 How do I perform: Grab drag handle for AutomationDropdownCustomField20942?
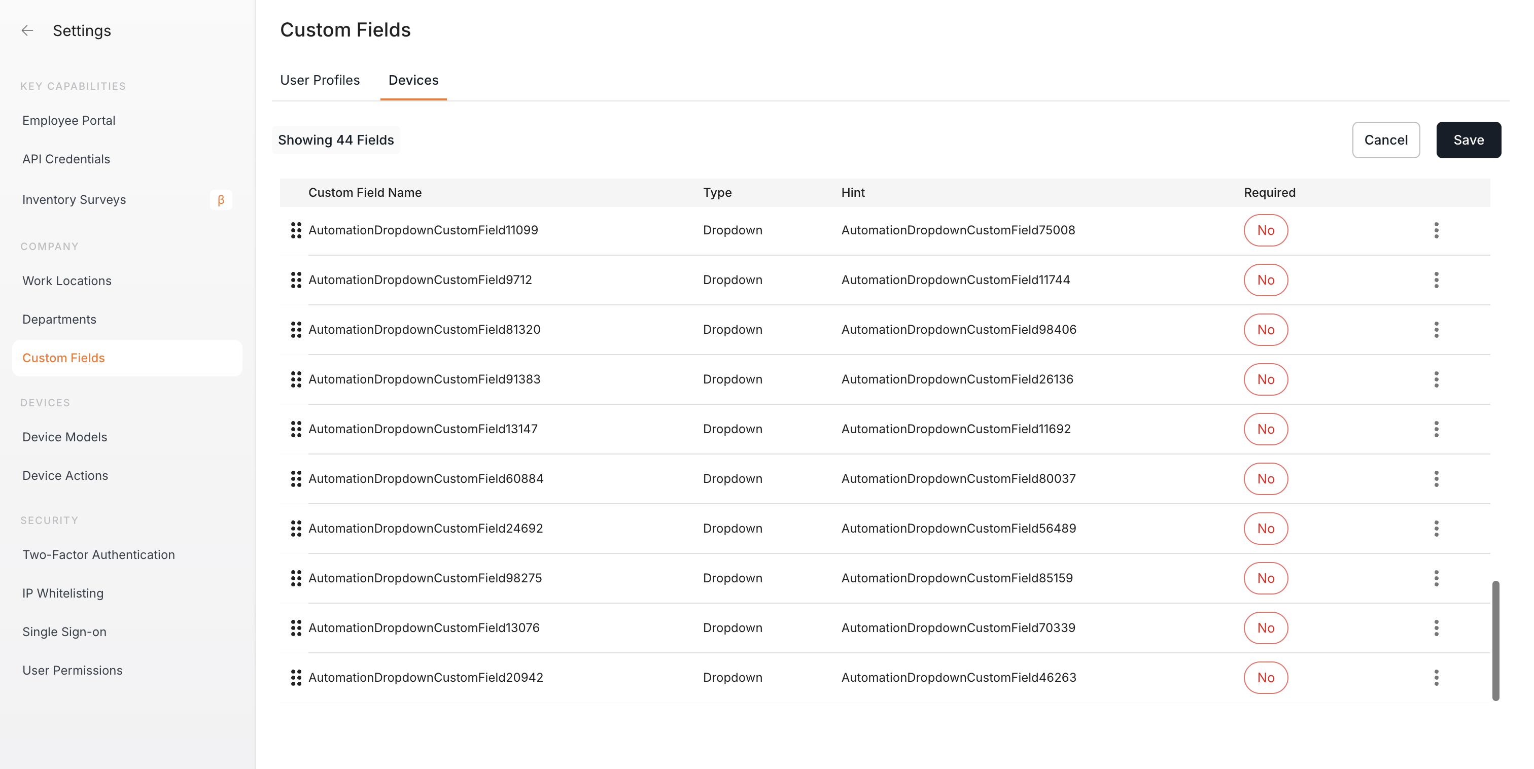coord(296,678)
